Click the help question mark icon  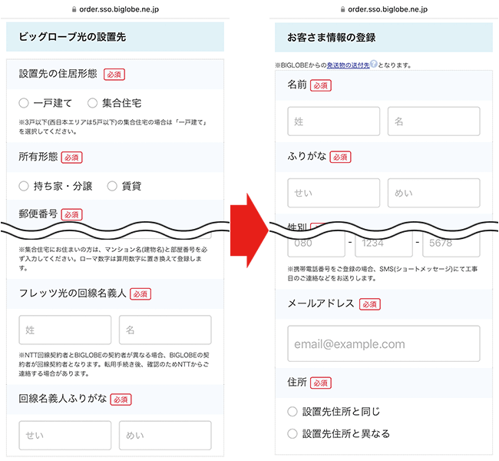coord(374,64)
